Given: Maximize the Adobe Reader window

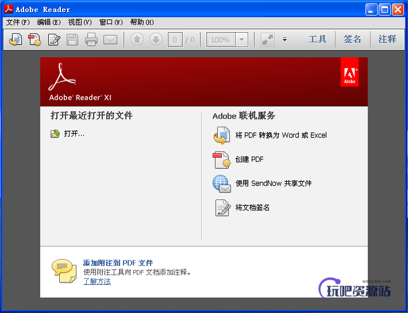Looking at the screenshot, I should pos(384,10).
